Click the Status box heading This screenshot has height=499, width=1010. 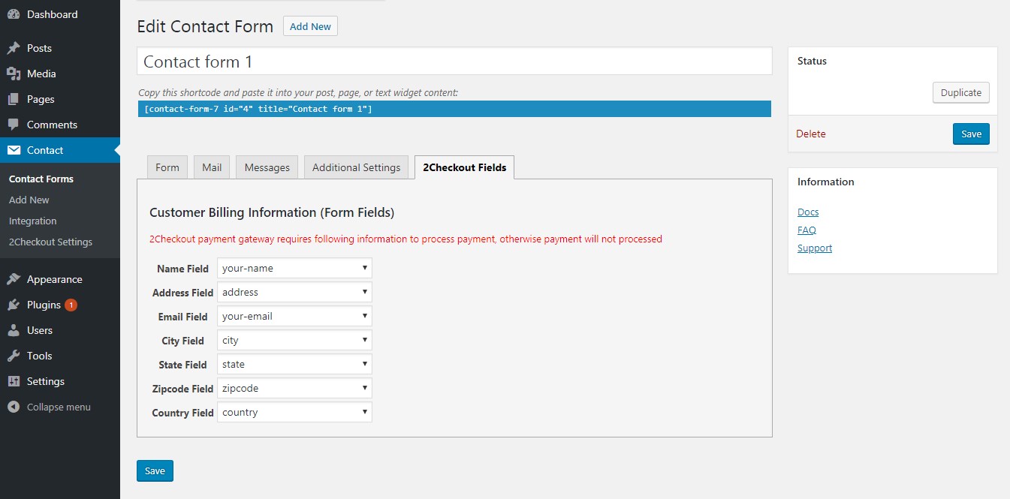[812, 61]
